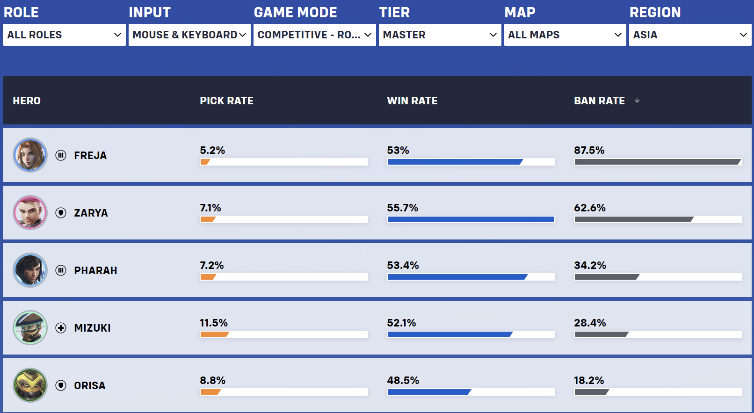This screenshot has width=754, height=413.
Task: Open the Tier dropdown showing Master
Action: (440, 35)
